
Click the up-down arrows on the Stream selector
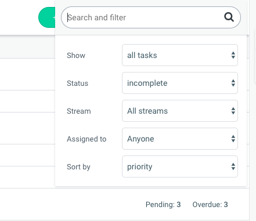pos(233,111)
